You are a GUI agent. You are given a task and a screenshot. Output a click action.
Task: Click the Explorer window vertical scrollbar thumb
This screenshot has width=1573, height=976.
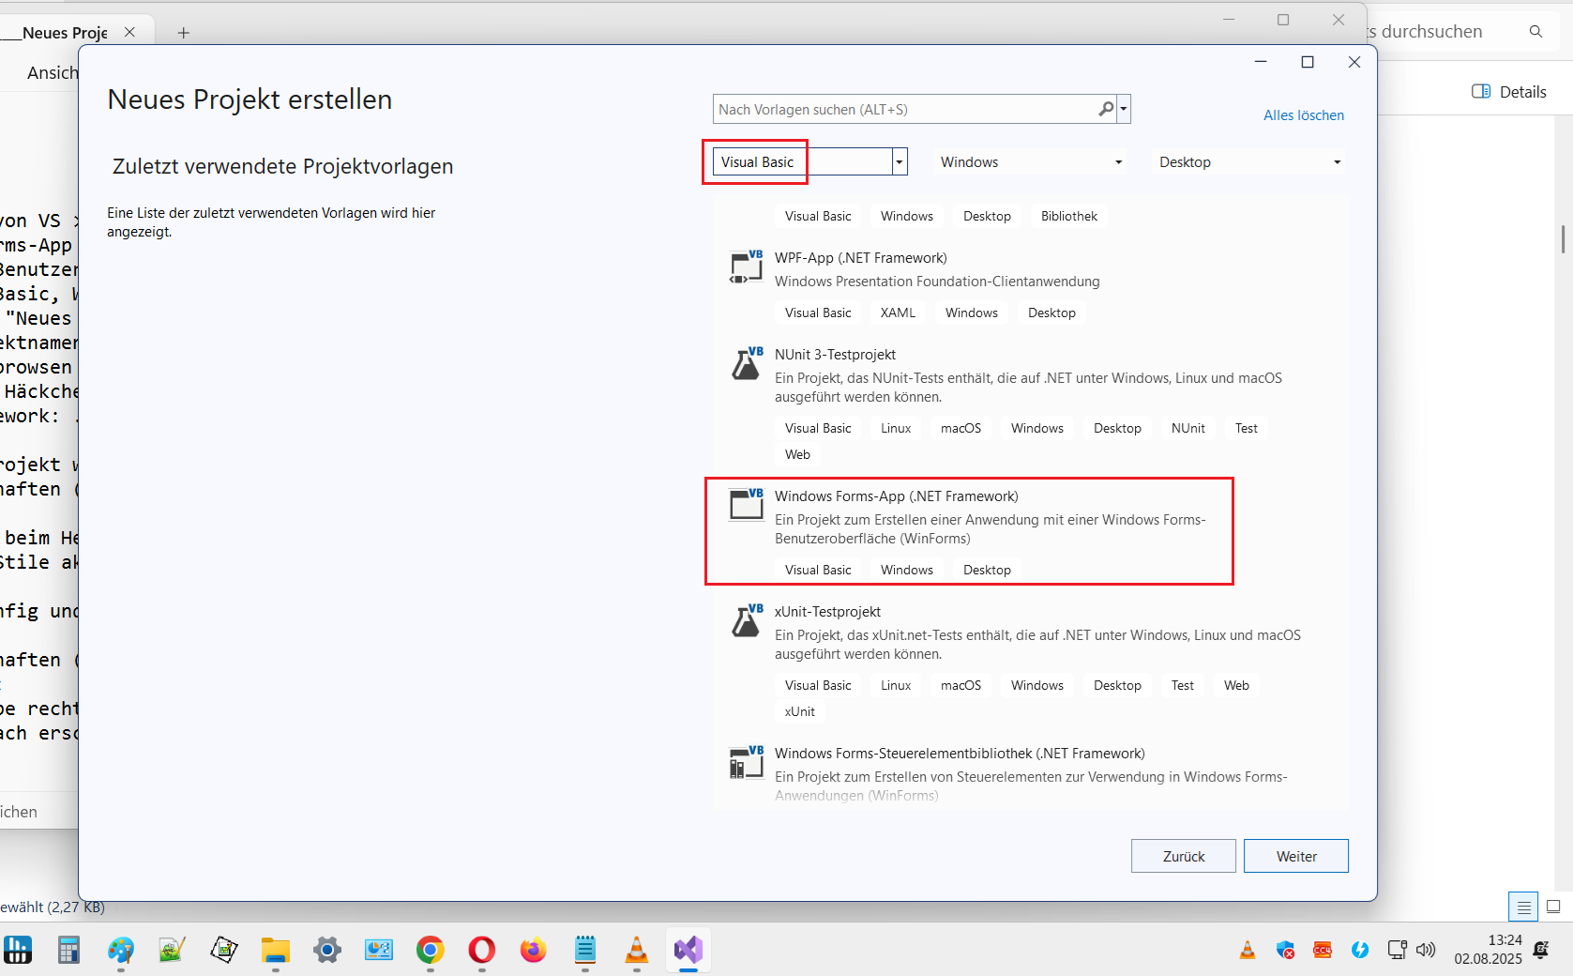coord(1563,239)
